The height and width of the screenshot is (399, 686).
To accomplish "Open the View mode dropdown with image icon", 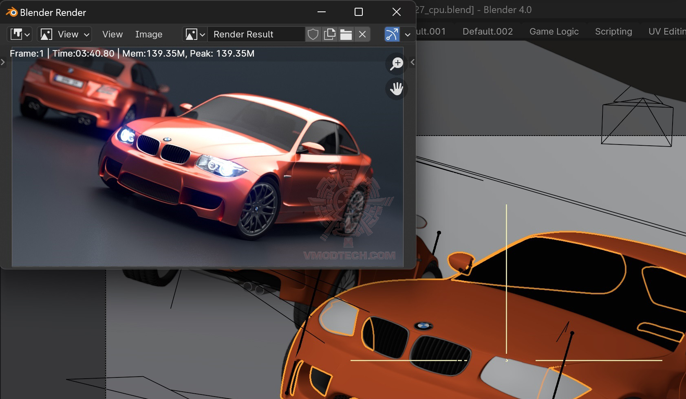I will (64, 34).
